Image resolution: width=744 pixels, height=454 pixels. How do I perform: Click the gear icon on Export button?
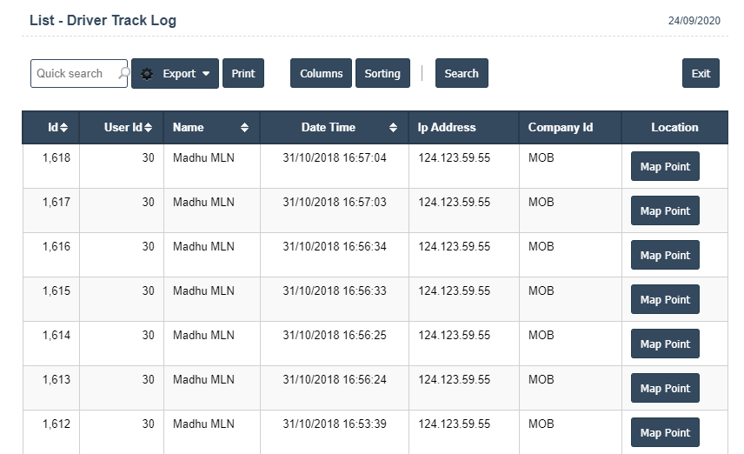147,74
